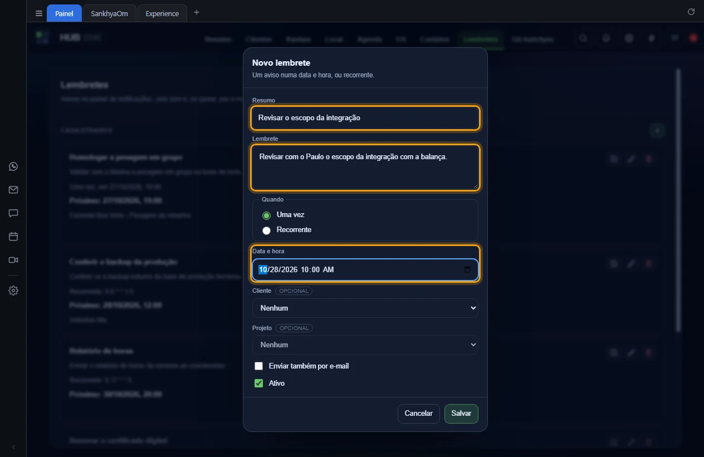Collapse the sidebar with the bottom chevron
Viewport: 704px width, 457px height.
[13, 447]
